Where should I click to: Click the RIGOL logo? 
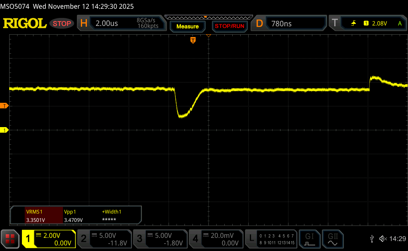point(25,24)
